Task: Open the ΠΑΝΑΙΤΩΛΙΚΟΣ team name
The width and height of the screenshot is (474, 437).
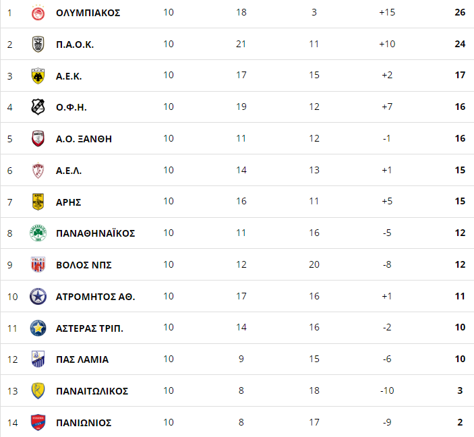Action: click(92, 391)
